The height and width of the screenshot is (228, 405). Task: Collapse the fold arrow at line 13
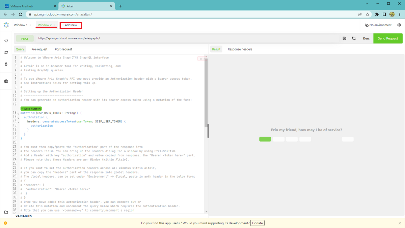(18, 114)
